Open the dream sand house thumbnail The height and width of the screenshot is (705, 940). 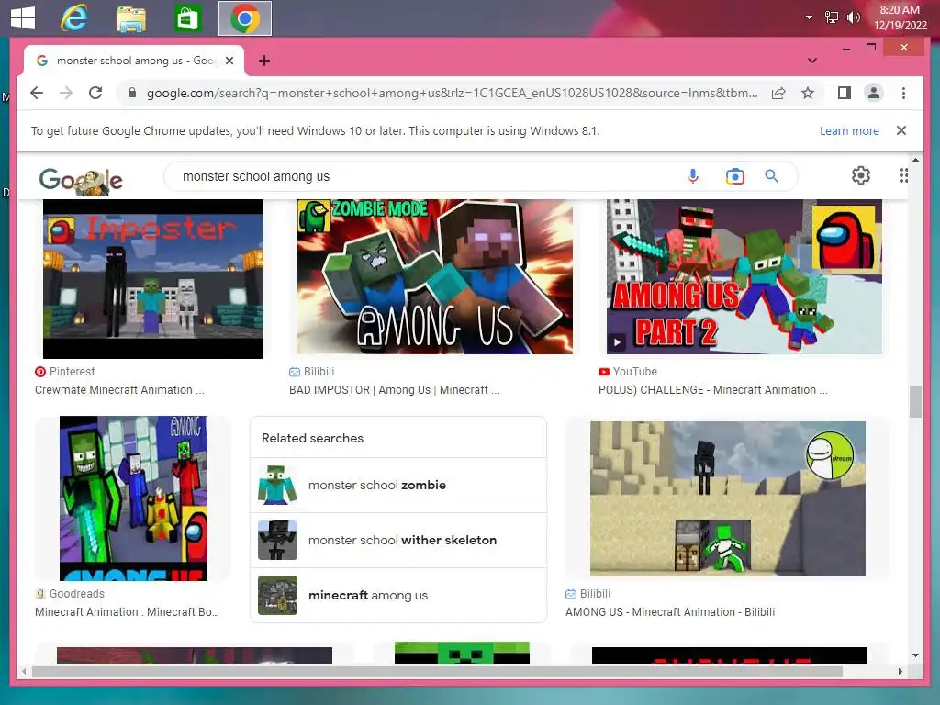click(x=728, y=498)
